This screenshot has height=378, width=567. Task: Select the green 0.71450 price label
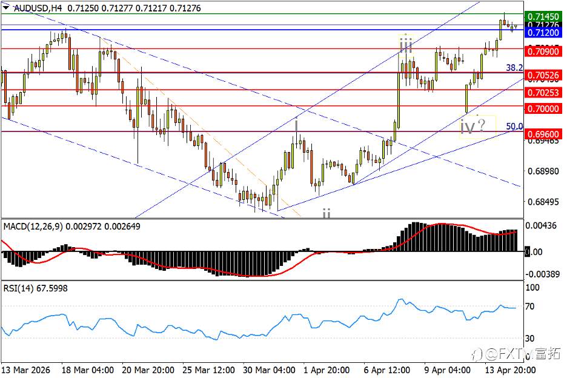tap(543, 16)
